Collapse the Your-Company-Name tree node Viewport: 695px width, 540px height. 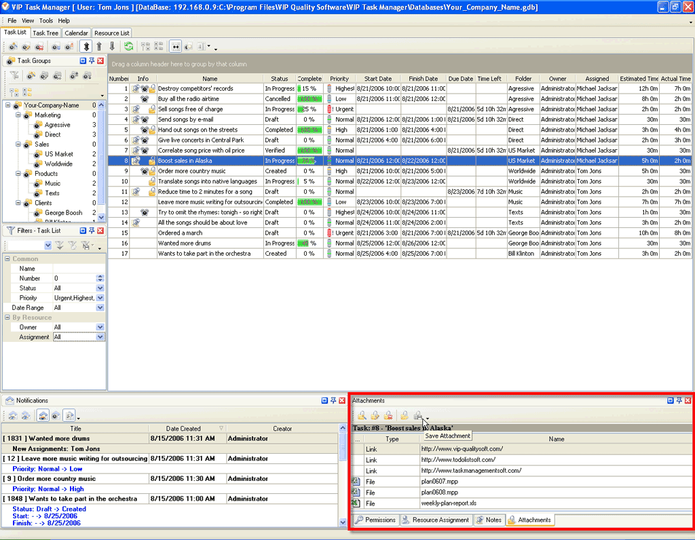click(x=8, y=105)
